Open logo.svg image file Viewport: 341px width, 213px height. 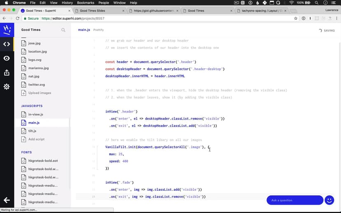(x=35, y=60)
